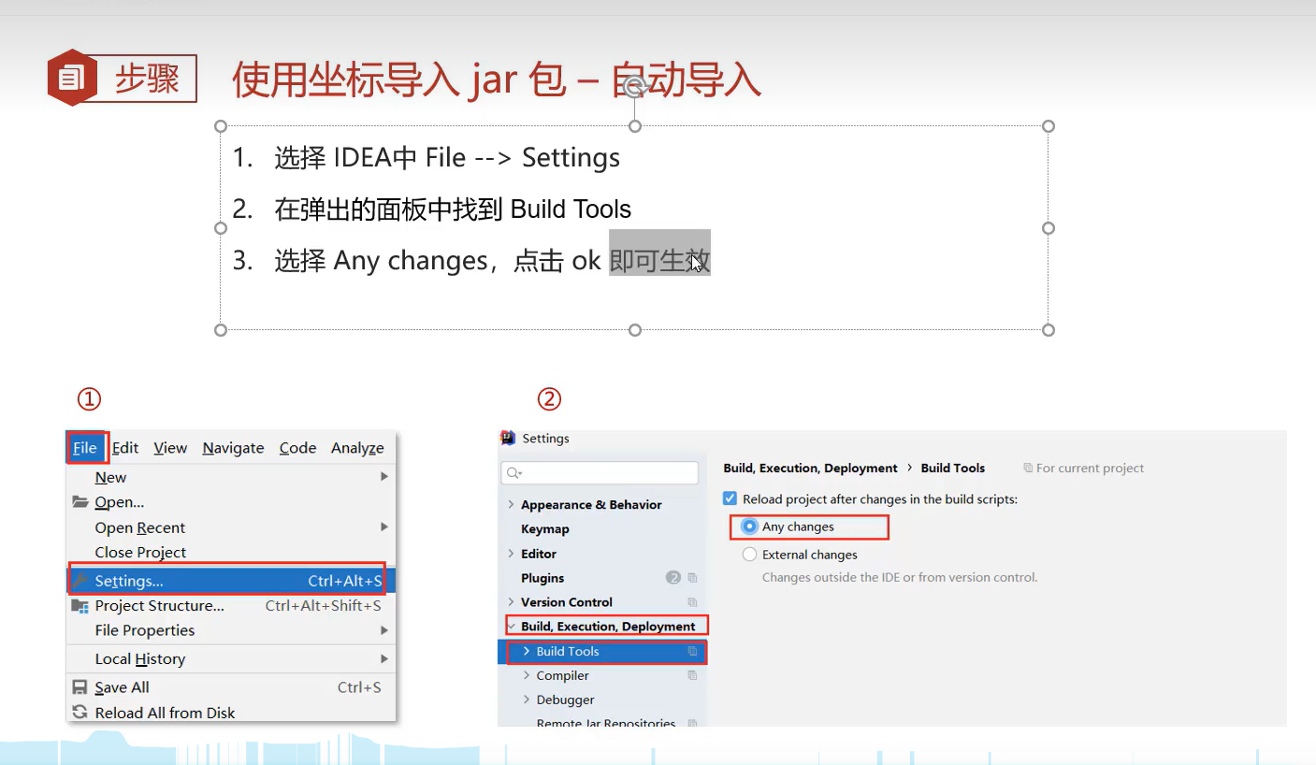Expand the Editor tree chevron
Screen dimensions: 1316x765
(511, 554)
